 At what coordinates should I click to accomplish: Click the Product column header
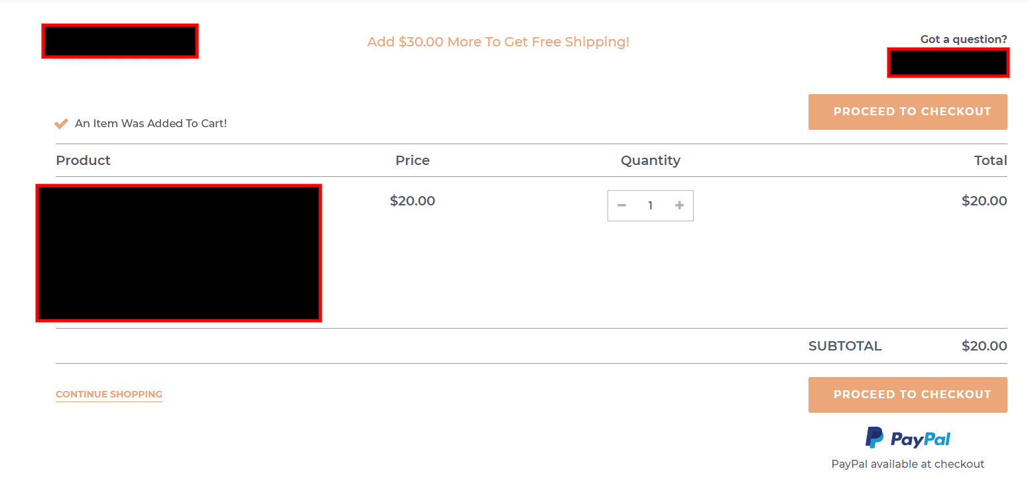tap(83, 160)
